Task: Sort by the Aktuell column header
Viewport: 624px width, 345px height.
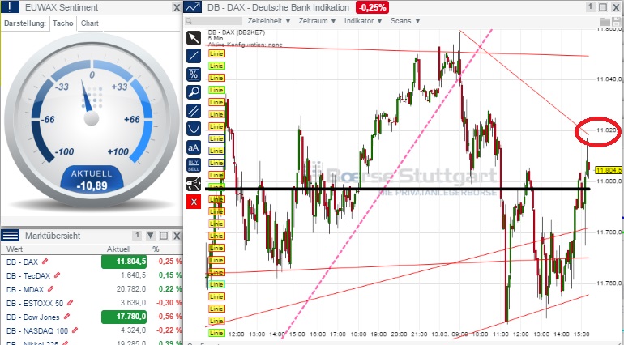Action: click(x=118, y=249)
